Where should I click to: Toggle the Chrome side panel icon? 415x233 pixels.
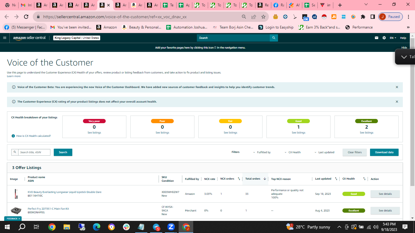pyautogui.click(x=373, y=17)
